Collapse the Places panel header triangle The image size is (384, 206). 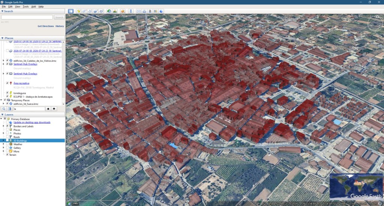(2, 38)
